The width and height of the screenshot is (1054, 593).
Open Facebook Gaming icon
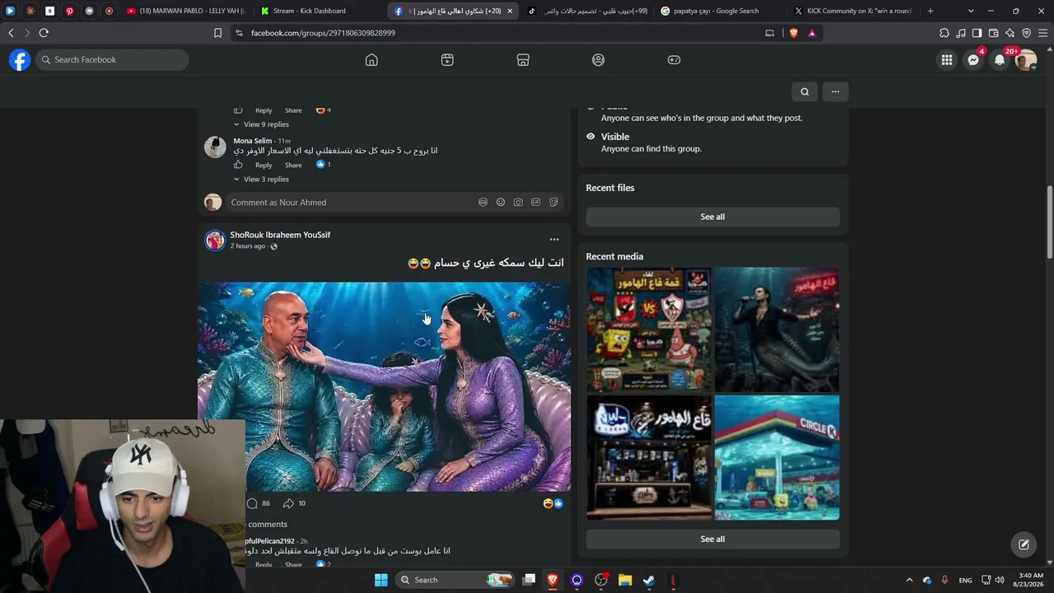674,60
